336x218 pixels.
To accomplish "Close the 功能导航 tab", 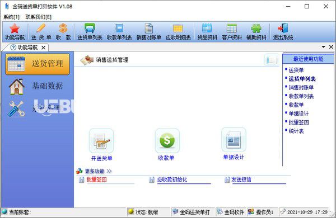I will click(x=44, y=48).
